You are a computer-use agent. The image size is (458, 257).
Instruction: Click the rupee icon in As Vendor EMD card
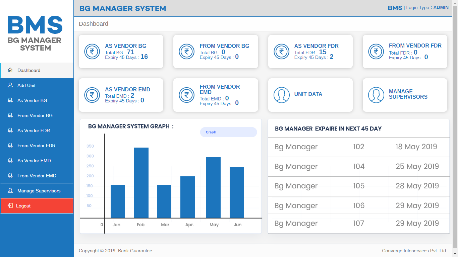click(x=92, y=95)
